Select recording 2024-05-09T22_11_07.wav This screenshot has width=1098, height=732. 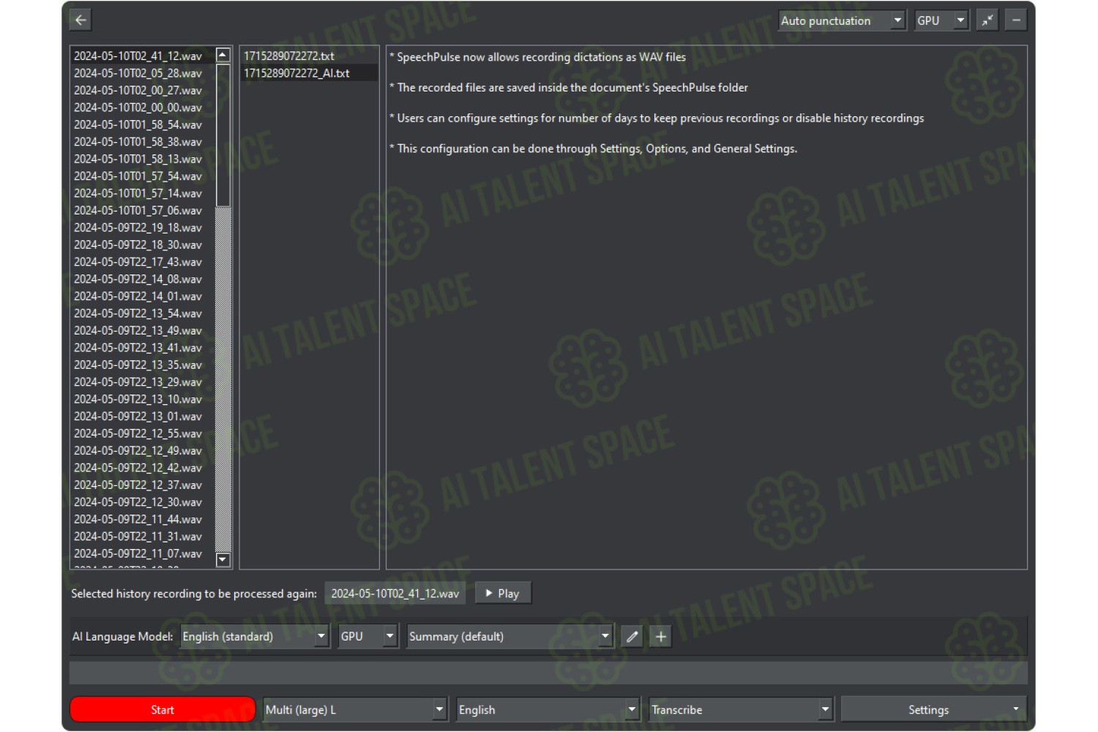pyautogui.click(x=143, y=553)
